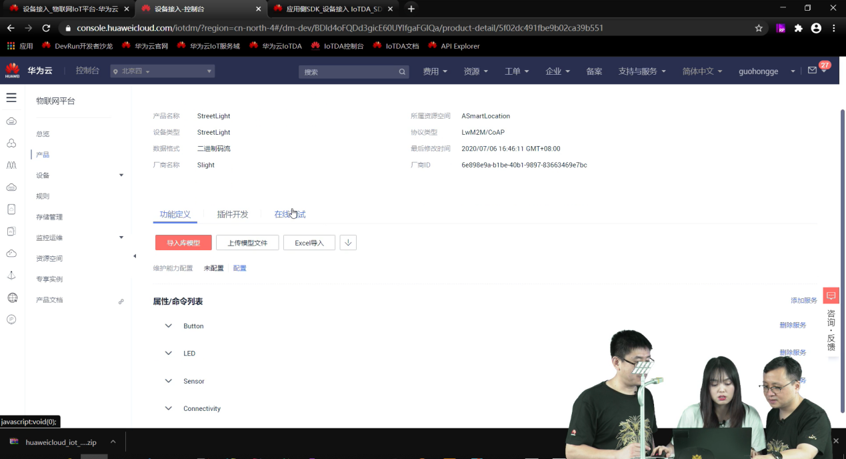Click the link icon next to 产品文档
Screen dimensions: 846x459
(121, 302)
